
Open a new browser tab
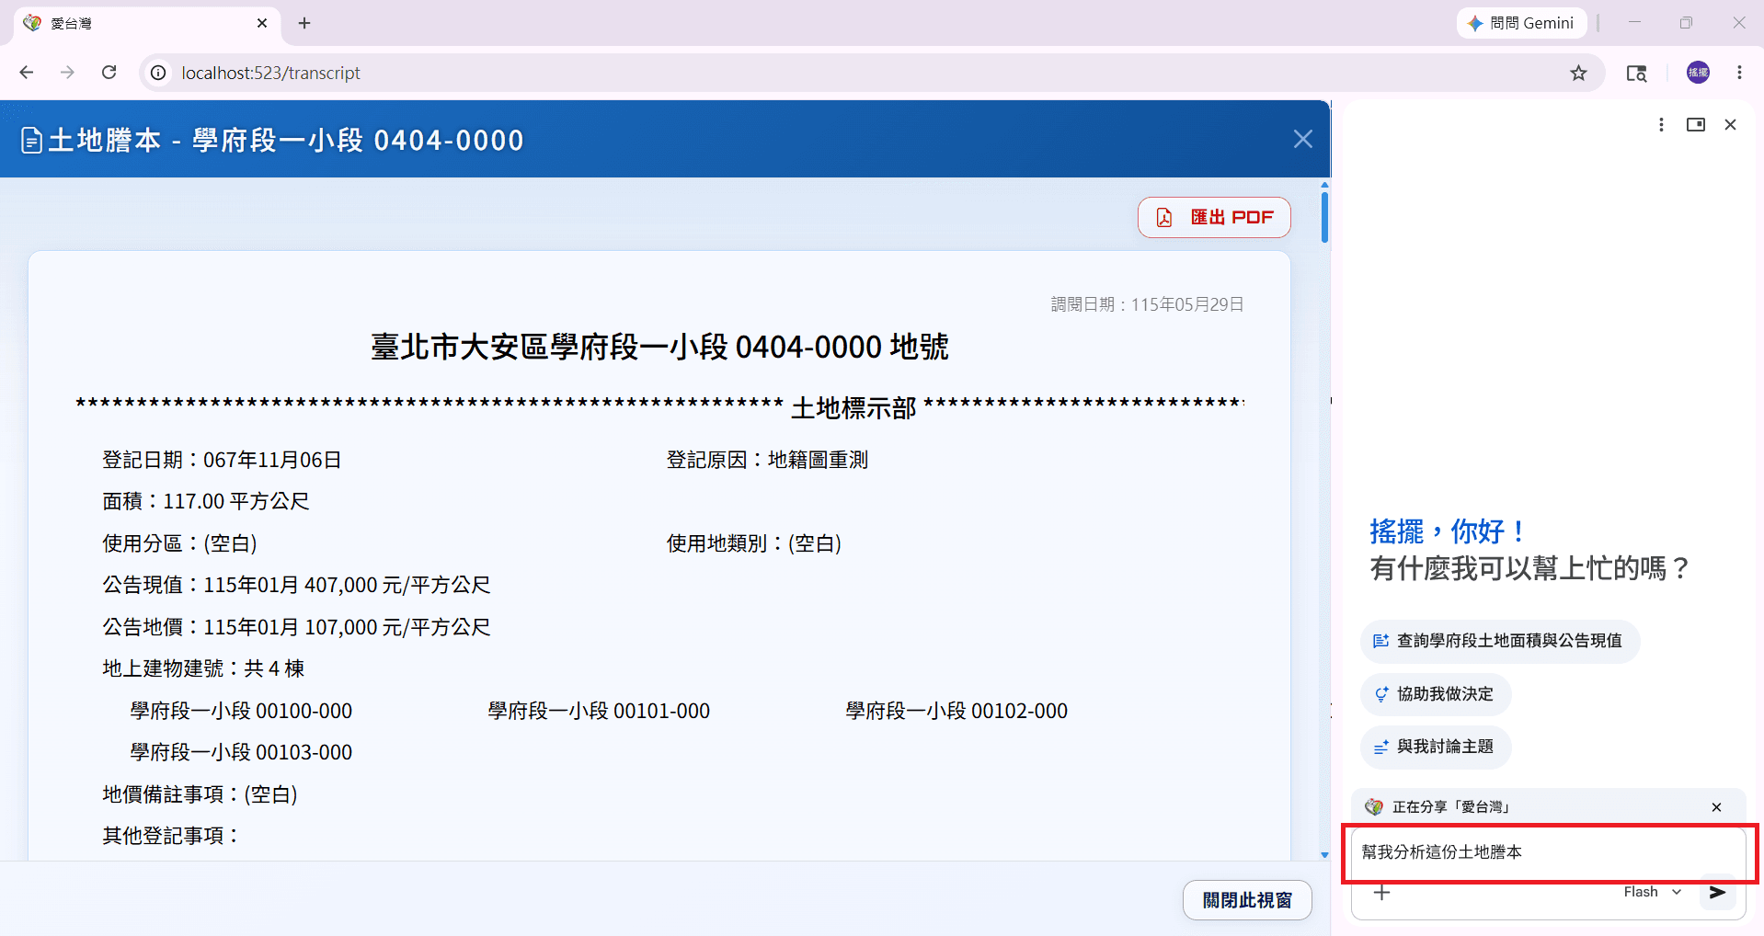point(304,23)
